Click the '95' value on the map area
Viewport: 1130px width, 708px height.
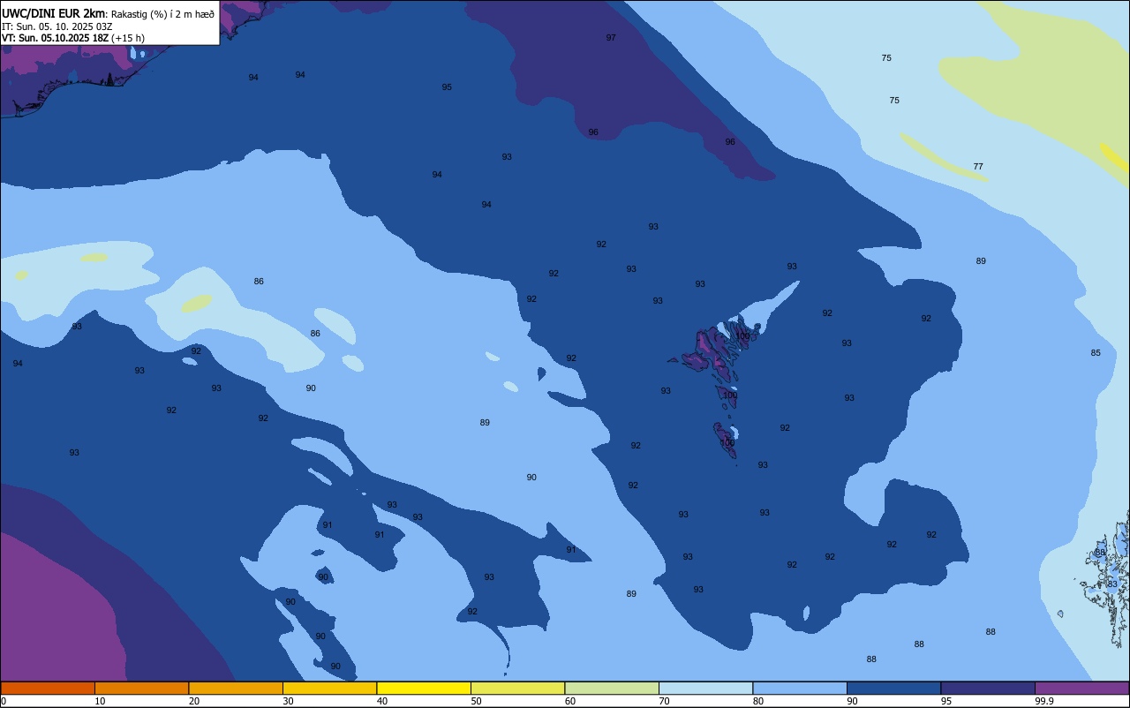pyautogui.click(x=447, y=87)
